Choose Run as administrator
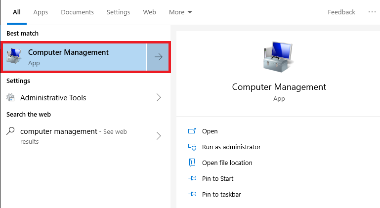Image resolution: width=380 pixels, height=208 pixels. point(231,147)
